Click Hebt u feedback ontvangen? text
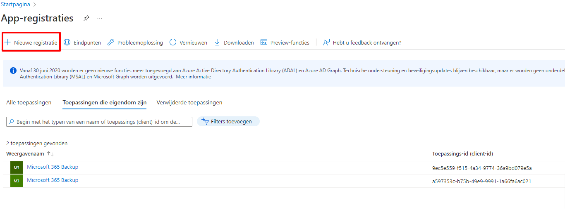 pos(367,42)
